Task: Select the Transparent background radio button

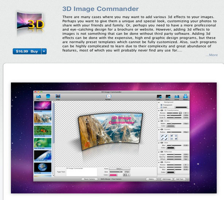Action: tap(161, 105)
